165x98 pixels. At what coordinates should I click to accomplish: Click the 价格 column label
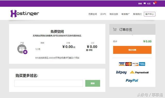pyautogui.click(x=68, y=43)
